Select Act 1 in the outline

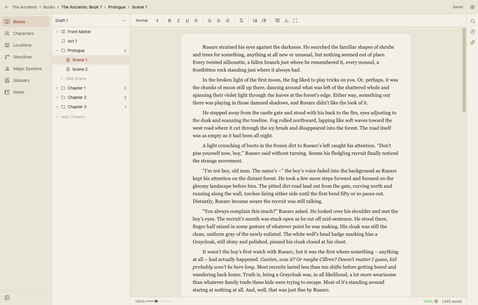point(91,41)
